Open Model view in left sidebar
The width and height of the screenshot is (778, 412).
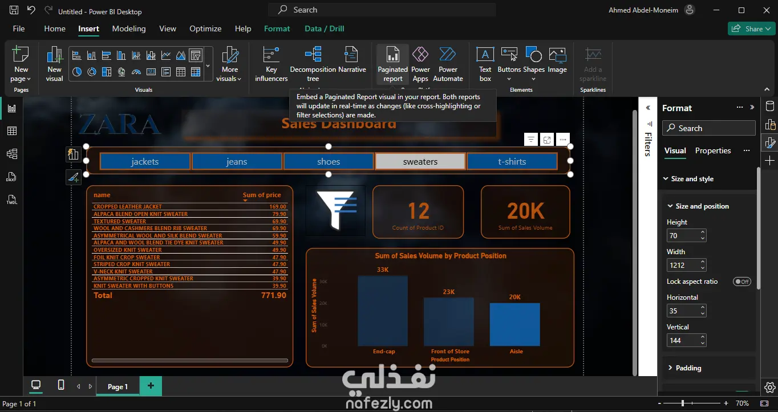(12, 154)
